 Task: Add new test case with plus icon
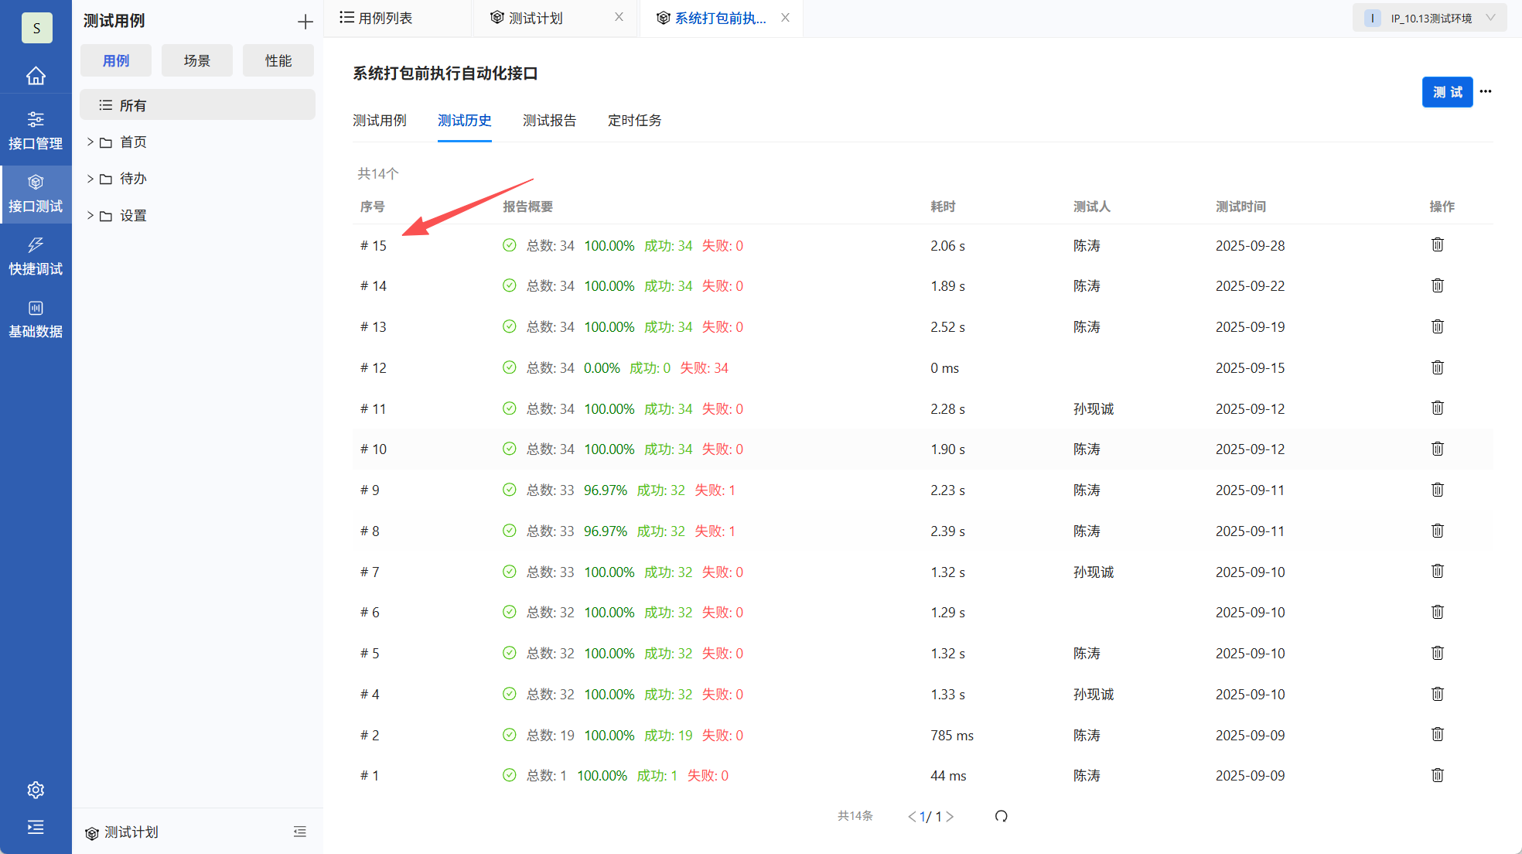(305, 22)
